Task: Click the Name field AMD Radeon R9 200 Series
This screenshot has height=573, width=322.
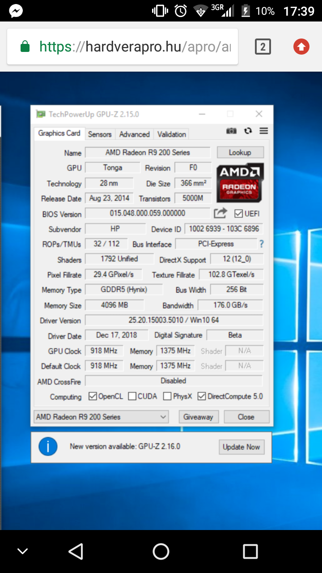Action: pos(148,153)
